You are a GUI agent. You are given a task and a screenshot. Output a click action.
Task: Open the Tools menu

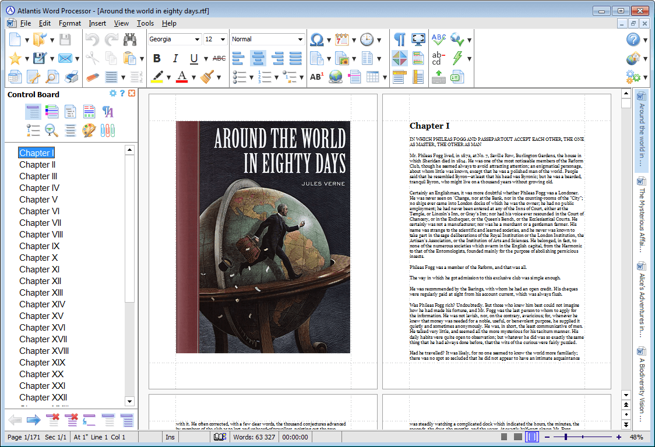tap(143, 23)
